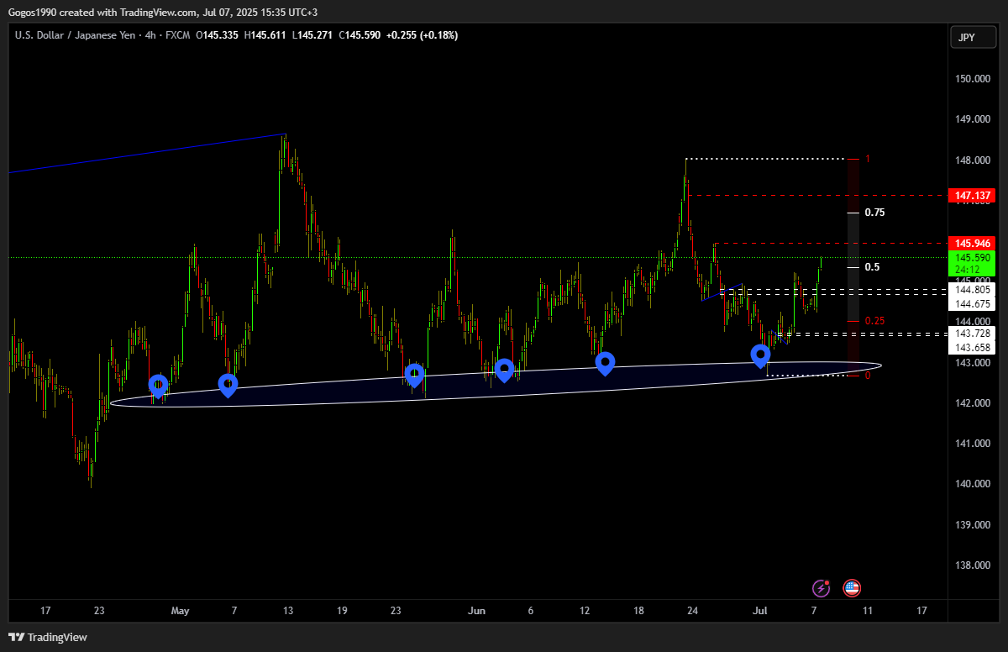Click the red 145.946 price label

point(972,244)
